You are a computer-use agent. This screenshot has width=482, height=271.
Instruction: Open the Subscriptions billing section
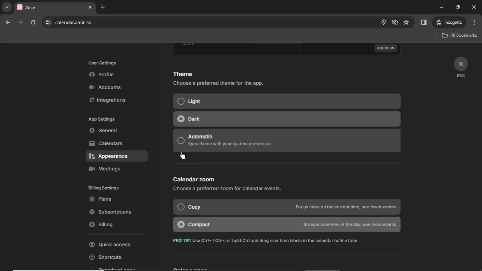tap(114, 212)
